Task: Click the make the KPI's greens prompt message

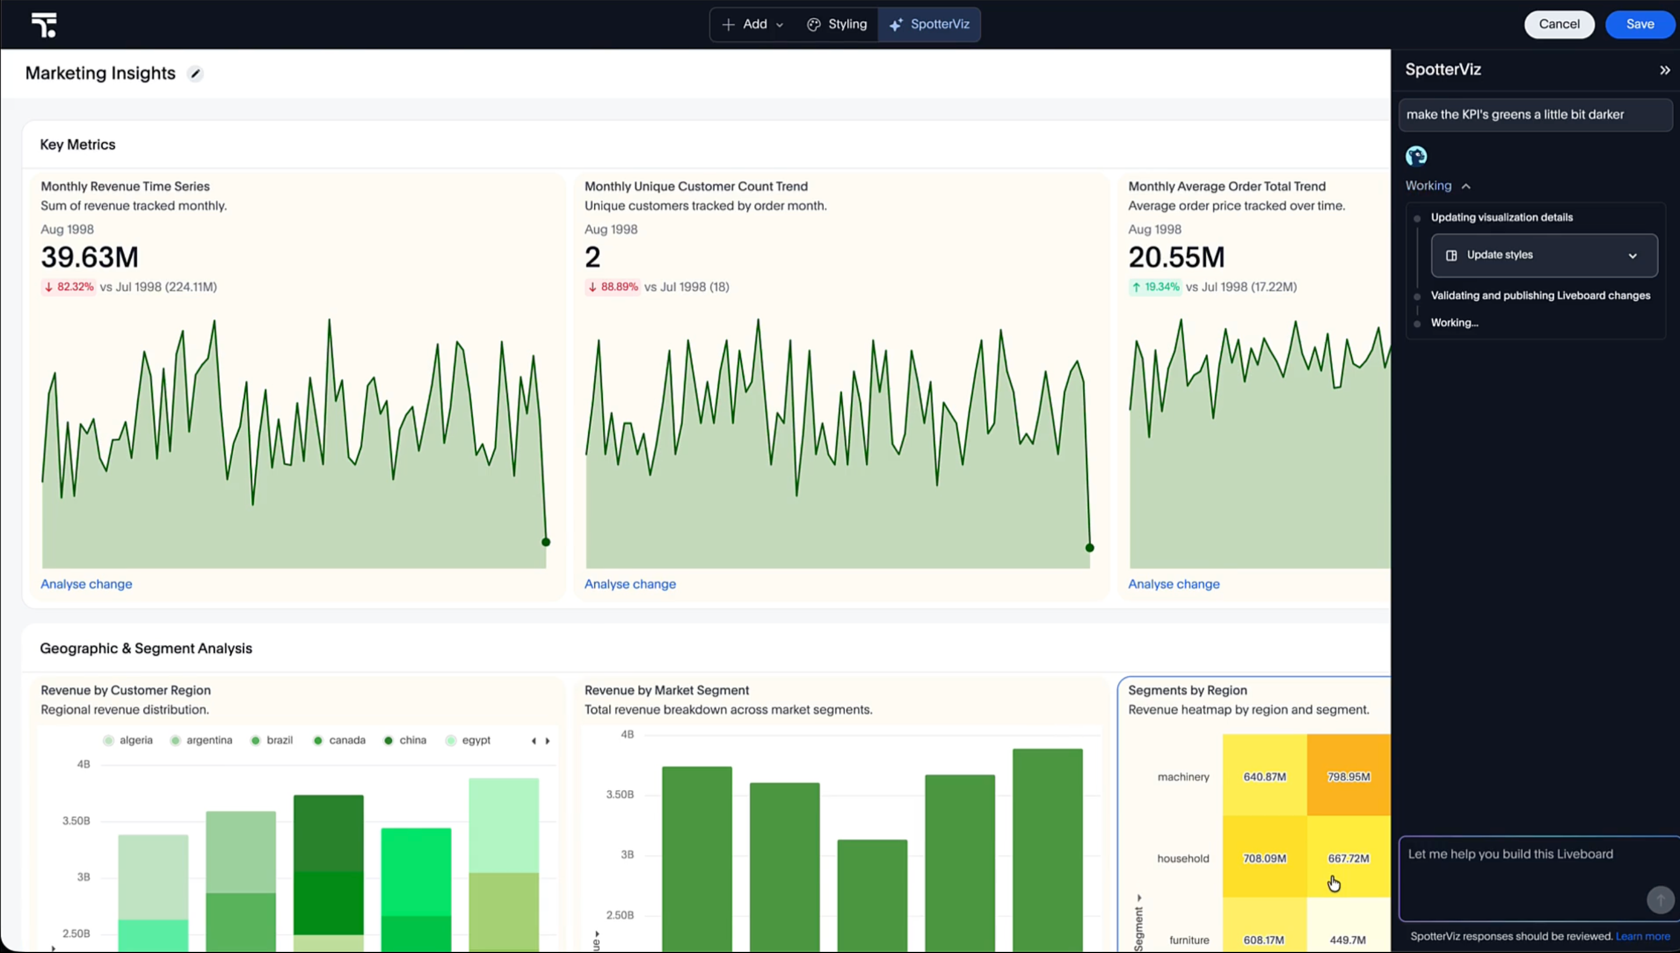Action: click(x=1535, y=114)
